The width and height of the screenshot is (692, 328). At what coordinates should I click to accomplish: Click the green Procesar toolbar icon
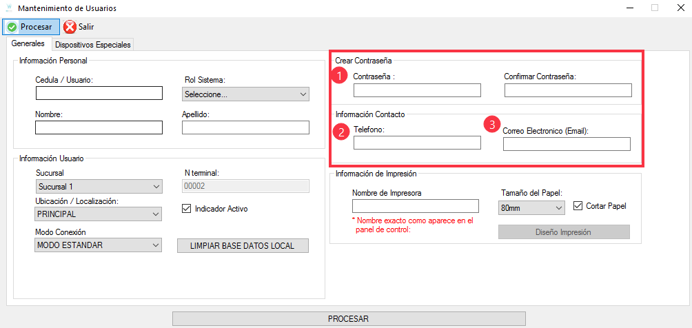12,27
